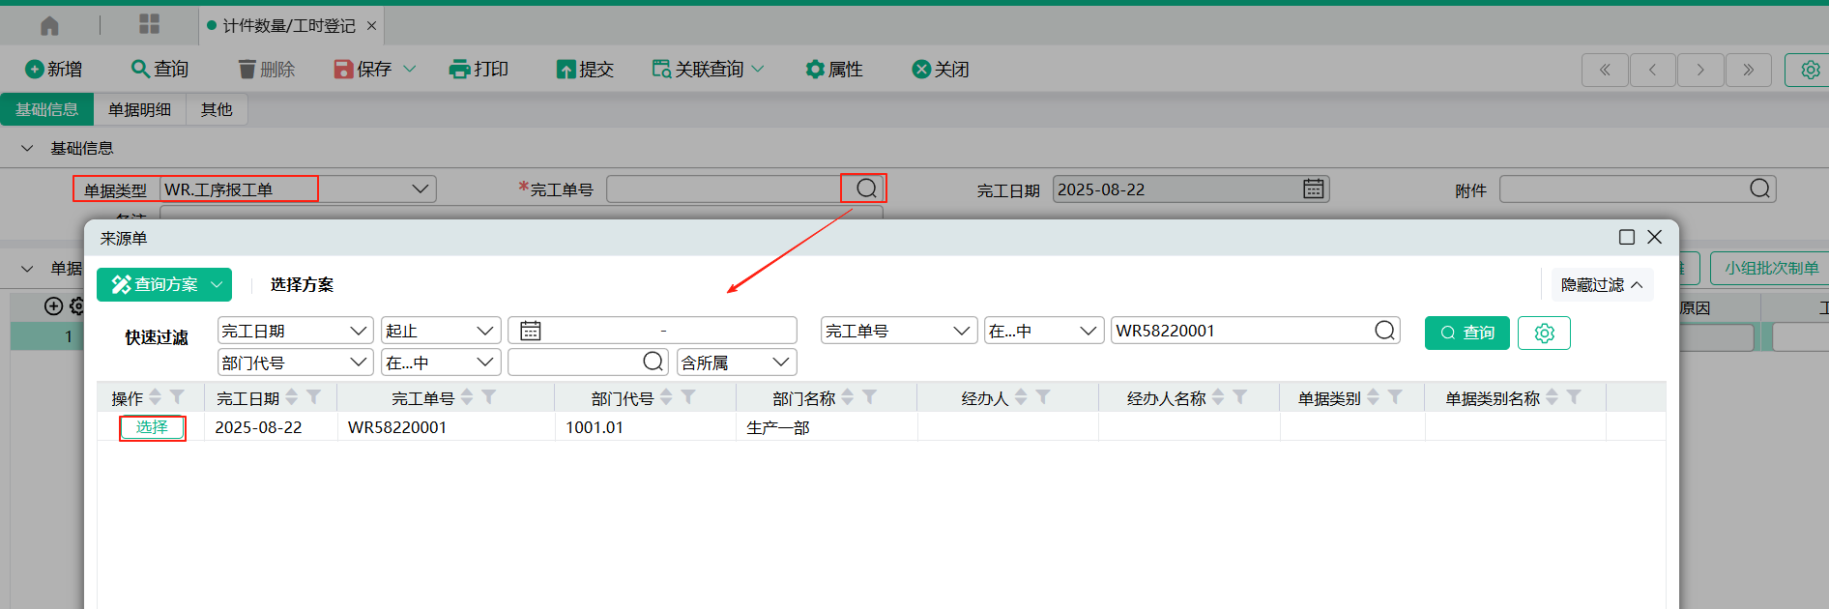This screenshot has width=1829, height=609.
Task: Click search icon in 完工单号 field
Action: pyautogui.click(x=866, y=188)
